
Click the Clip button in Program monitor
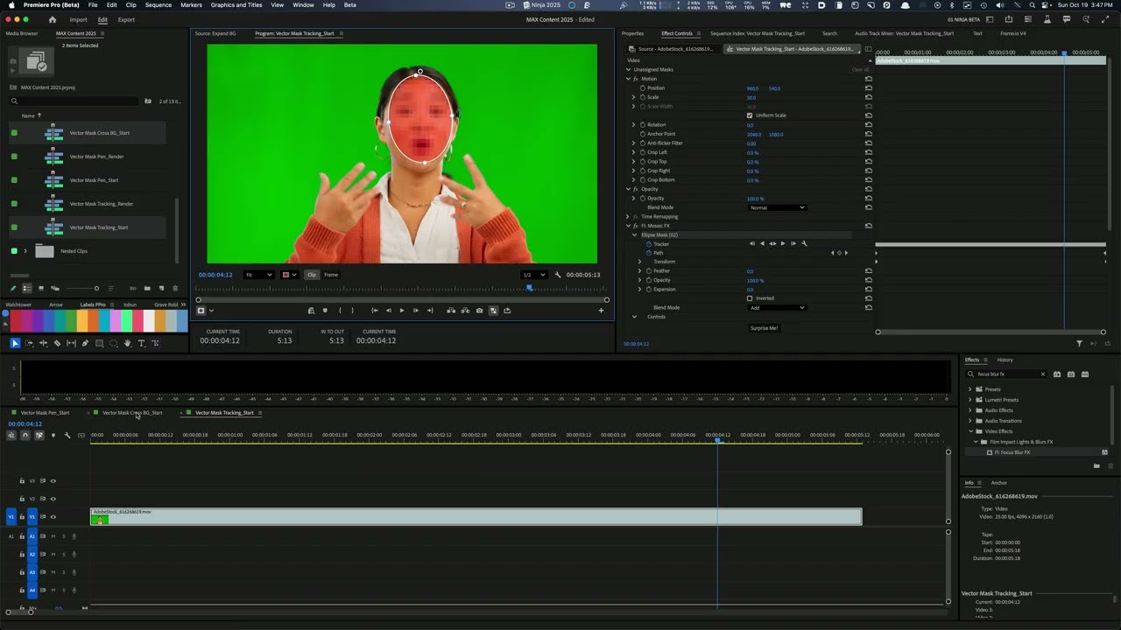click(312, 275)
